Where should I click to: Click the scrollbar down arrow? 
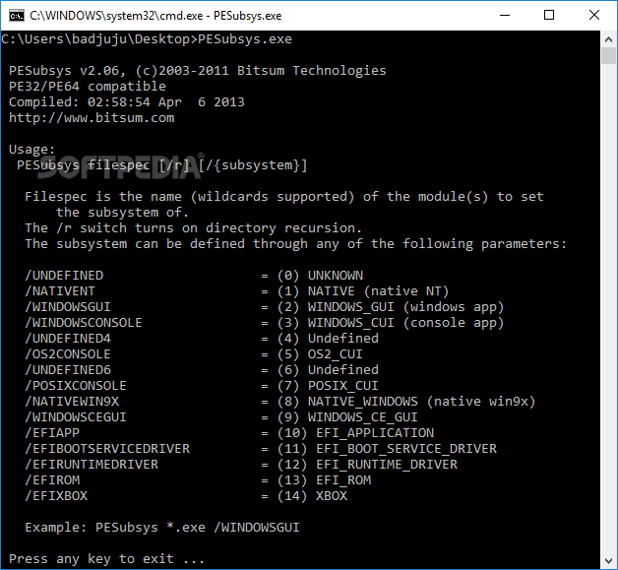pyautogui.click(x=608, y=560)
